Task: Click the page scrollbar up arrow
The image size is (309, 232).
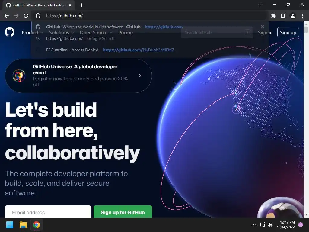Action: coord(306,24)
